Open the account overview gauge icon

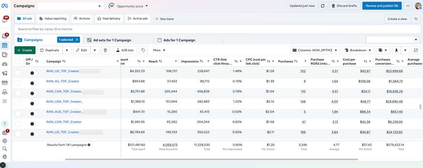coord(5,36)
